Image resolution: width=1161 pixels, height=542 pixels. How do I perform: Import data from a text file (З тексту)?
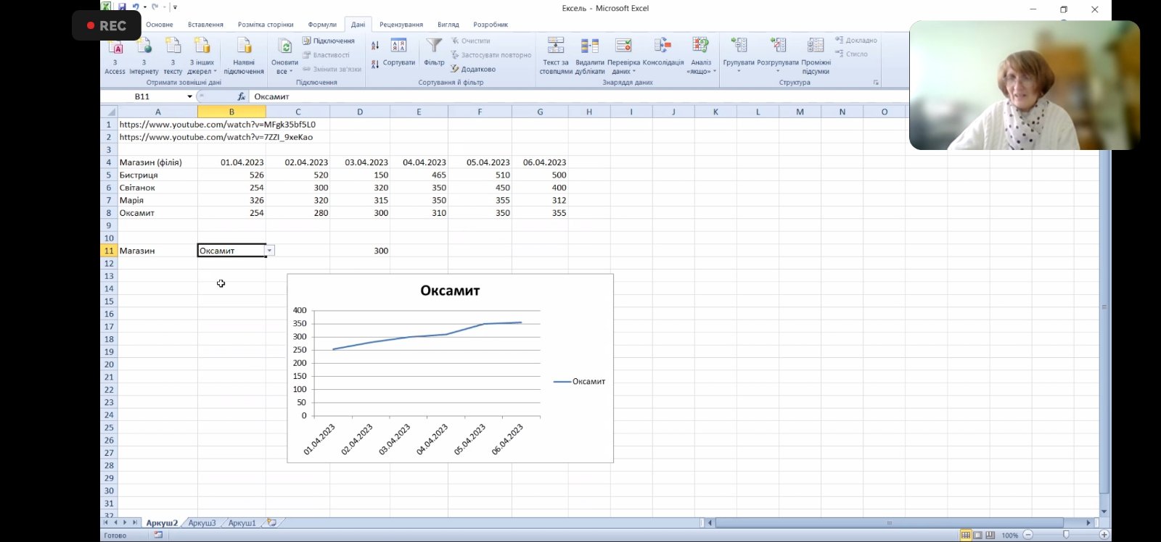(173, 57)
